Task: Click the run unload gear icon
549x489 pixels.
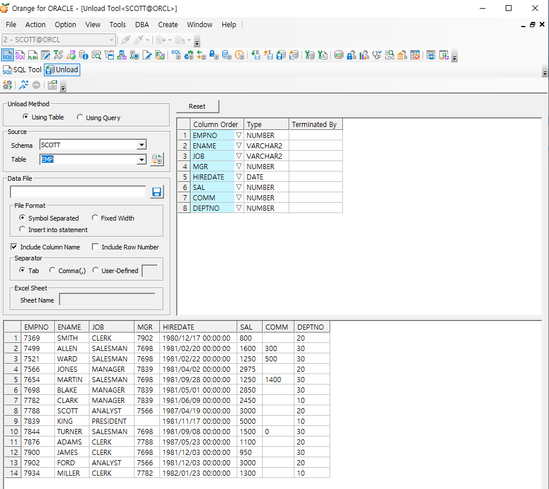Action: click(x=8, y=85)
